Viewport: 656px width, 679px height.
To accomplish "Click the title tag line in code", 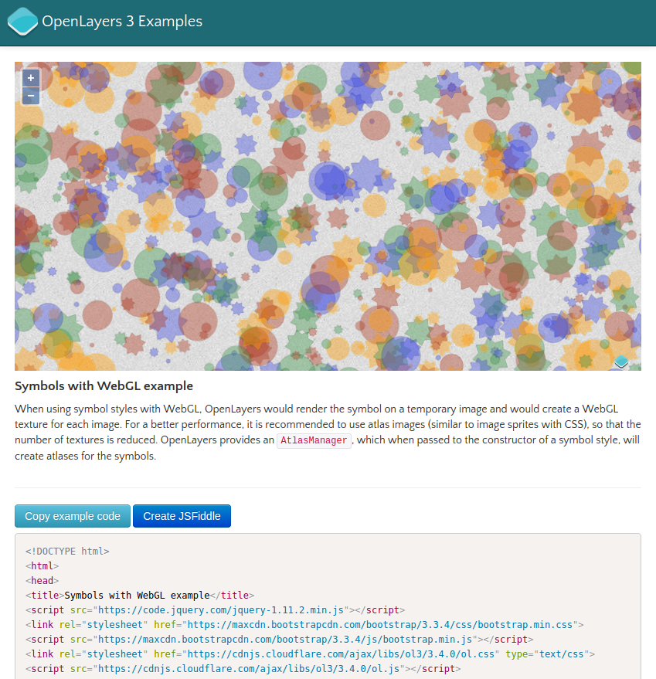I will pos(140,596).
